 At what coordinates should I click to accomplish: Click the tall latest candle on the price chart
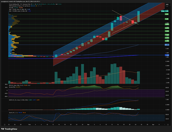pos(138,16)
